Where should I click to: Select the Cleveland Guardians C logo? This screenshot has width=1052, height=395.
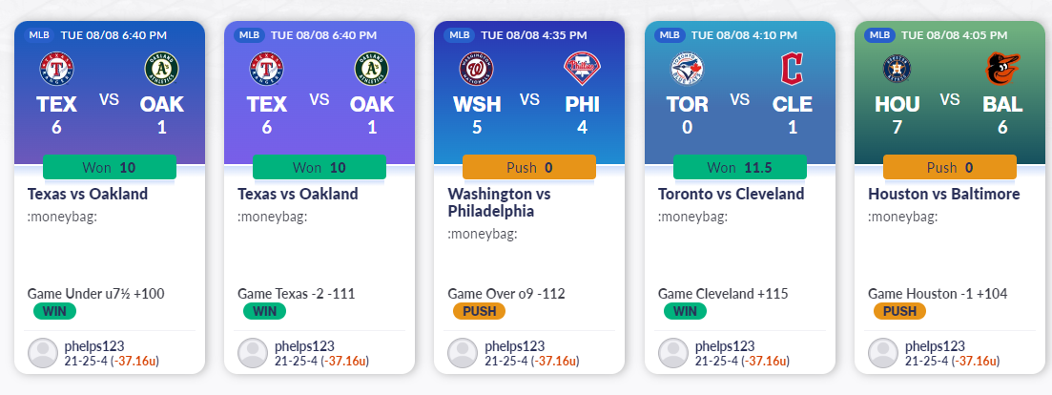click(x=792, y=70)
